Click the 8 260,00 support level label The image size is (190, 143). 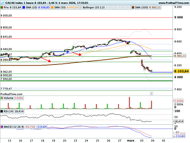click(6, 60)
